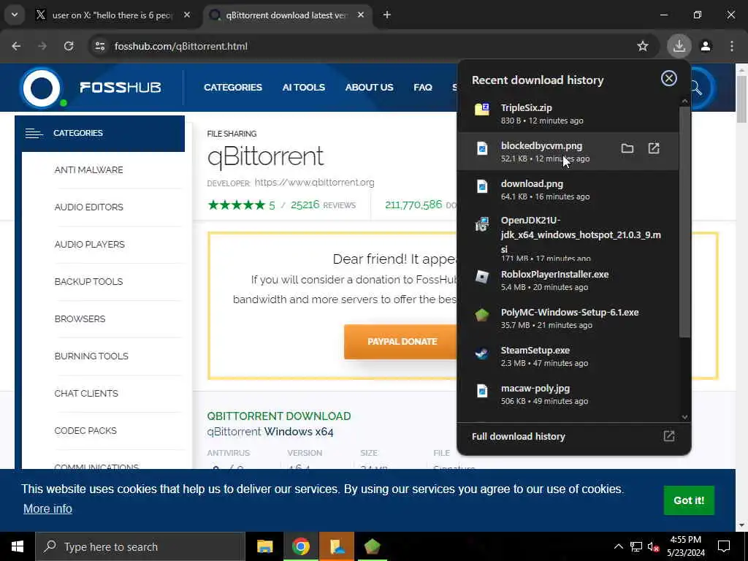The width and height of the screenshot is (748, 561).
Task: Open FAQ navigation item
Action: coord(423,88)
